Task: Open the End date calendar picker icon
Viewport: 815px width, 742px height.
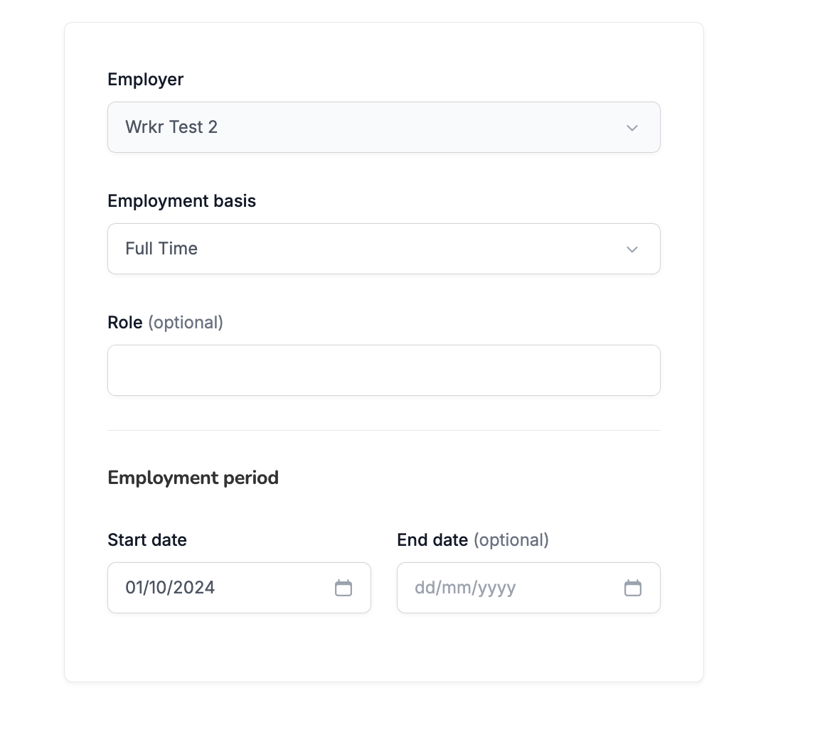Action: point(632,588)
